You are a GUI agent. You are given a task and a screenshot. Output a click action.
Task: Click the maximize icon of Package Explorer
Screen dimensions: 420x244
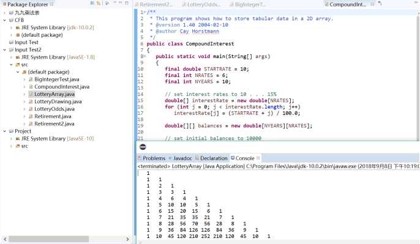[127, 3]
